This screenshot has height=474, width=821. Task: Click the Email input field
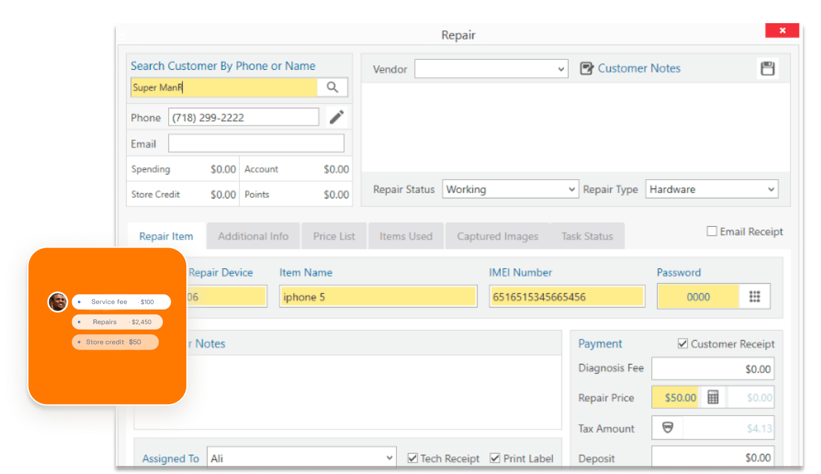pyautogui.click(x=256, y=143)
